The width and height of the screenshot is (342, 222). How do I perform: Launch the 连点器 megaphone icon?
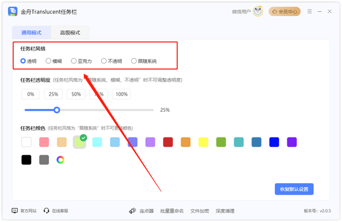coord(133,211)
